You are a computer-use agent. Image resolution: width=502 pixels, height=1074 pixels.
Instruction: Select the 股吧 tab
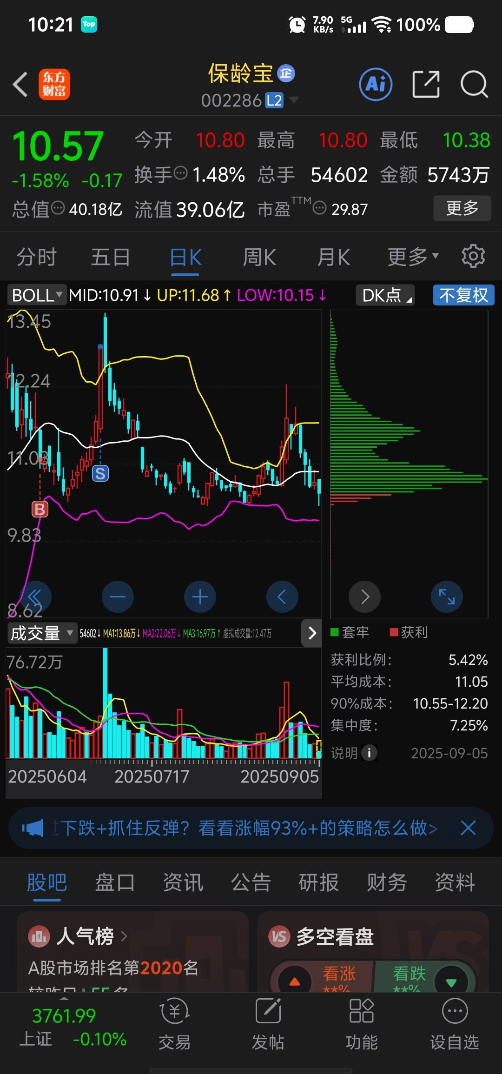click(x=47, y=882)
